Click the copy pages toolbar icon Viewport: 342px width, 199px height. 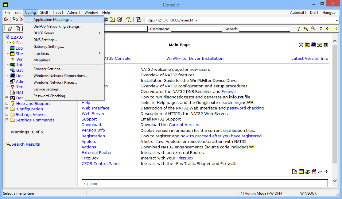(15, 19)
